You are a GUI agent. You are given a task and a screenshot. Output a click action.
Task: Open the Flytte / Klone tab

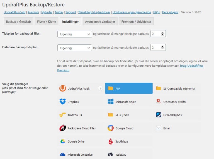(x=47, y=21)
